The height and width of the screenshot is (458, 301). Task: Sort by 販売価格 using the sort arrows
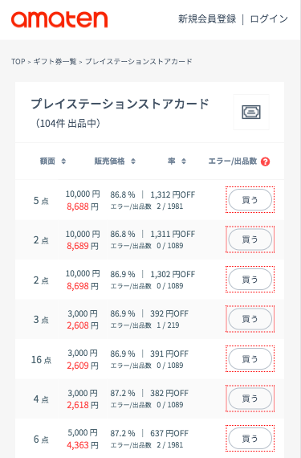click(x=133, y=161)
